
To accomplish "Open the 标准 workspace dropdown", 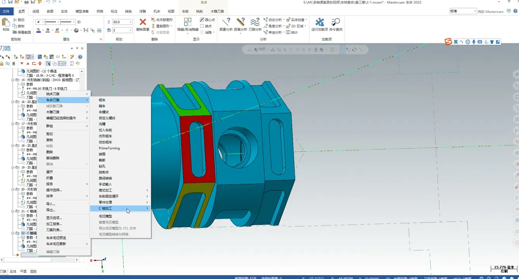I will (x=474, y=11).
